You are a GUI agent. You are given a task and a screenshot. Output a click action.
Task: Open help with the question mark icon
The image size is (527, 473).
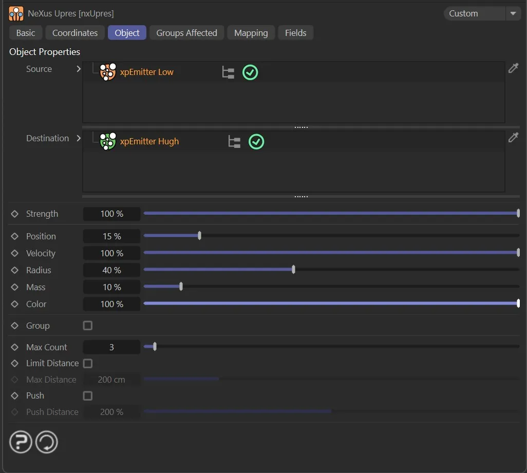(x=21, y=442)
